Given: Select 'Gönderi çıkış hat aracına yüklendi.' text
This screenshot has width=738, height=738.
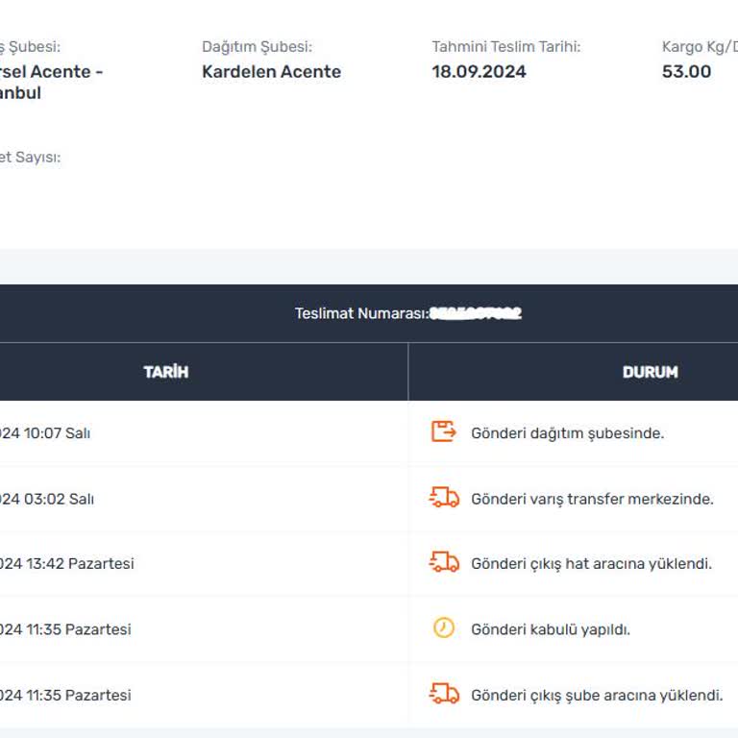Looking at the screenshot, I should click(x=592, y=564).
